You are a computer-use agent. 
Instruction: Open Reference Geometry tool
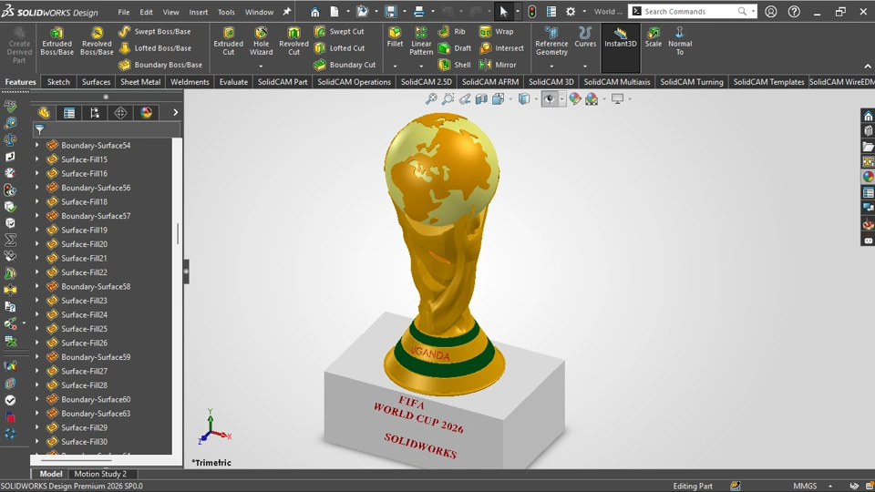551,41
